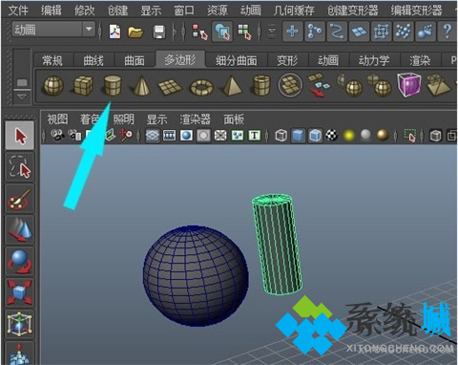This screenshot has width=458, height=365.
Task: Toggle select handle objects mask
Action: (293, 32)
